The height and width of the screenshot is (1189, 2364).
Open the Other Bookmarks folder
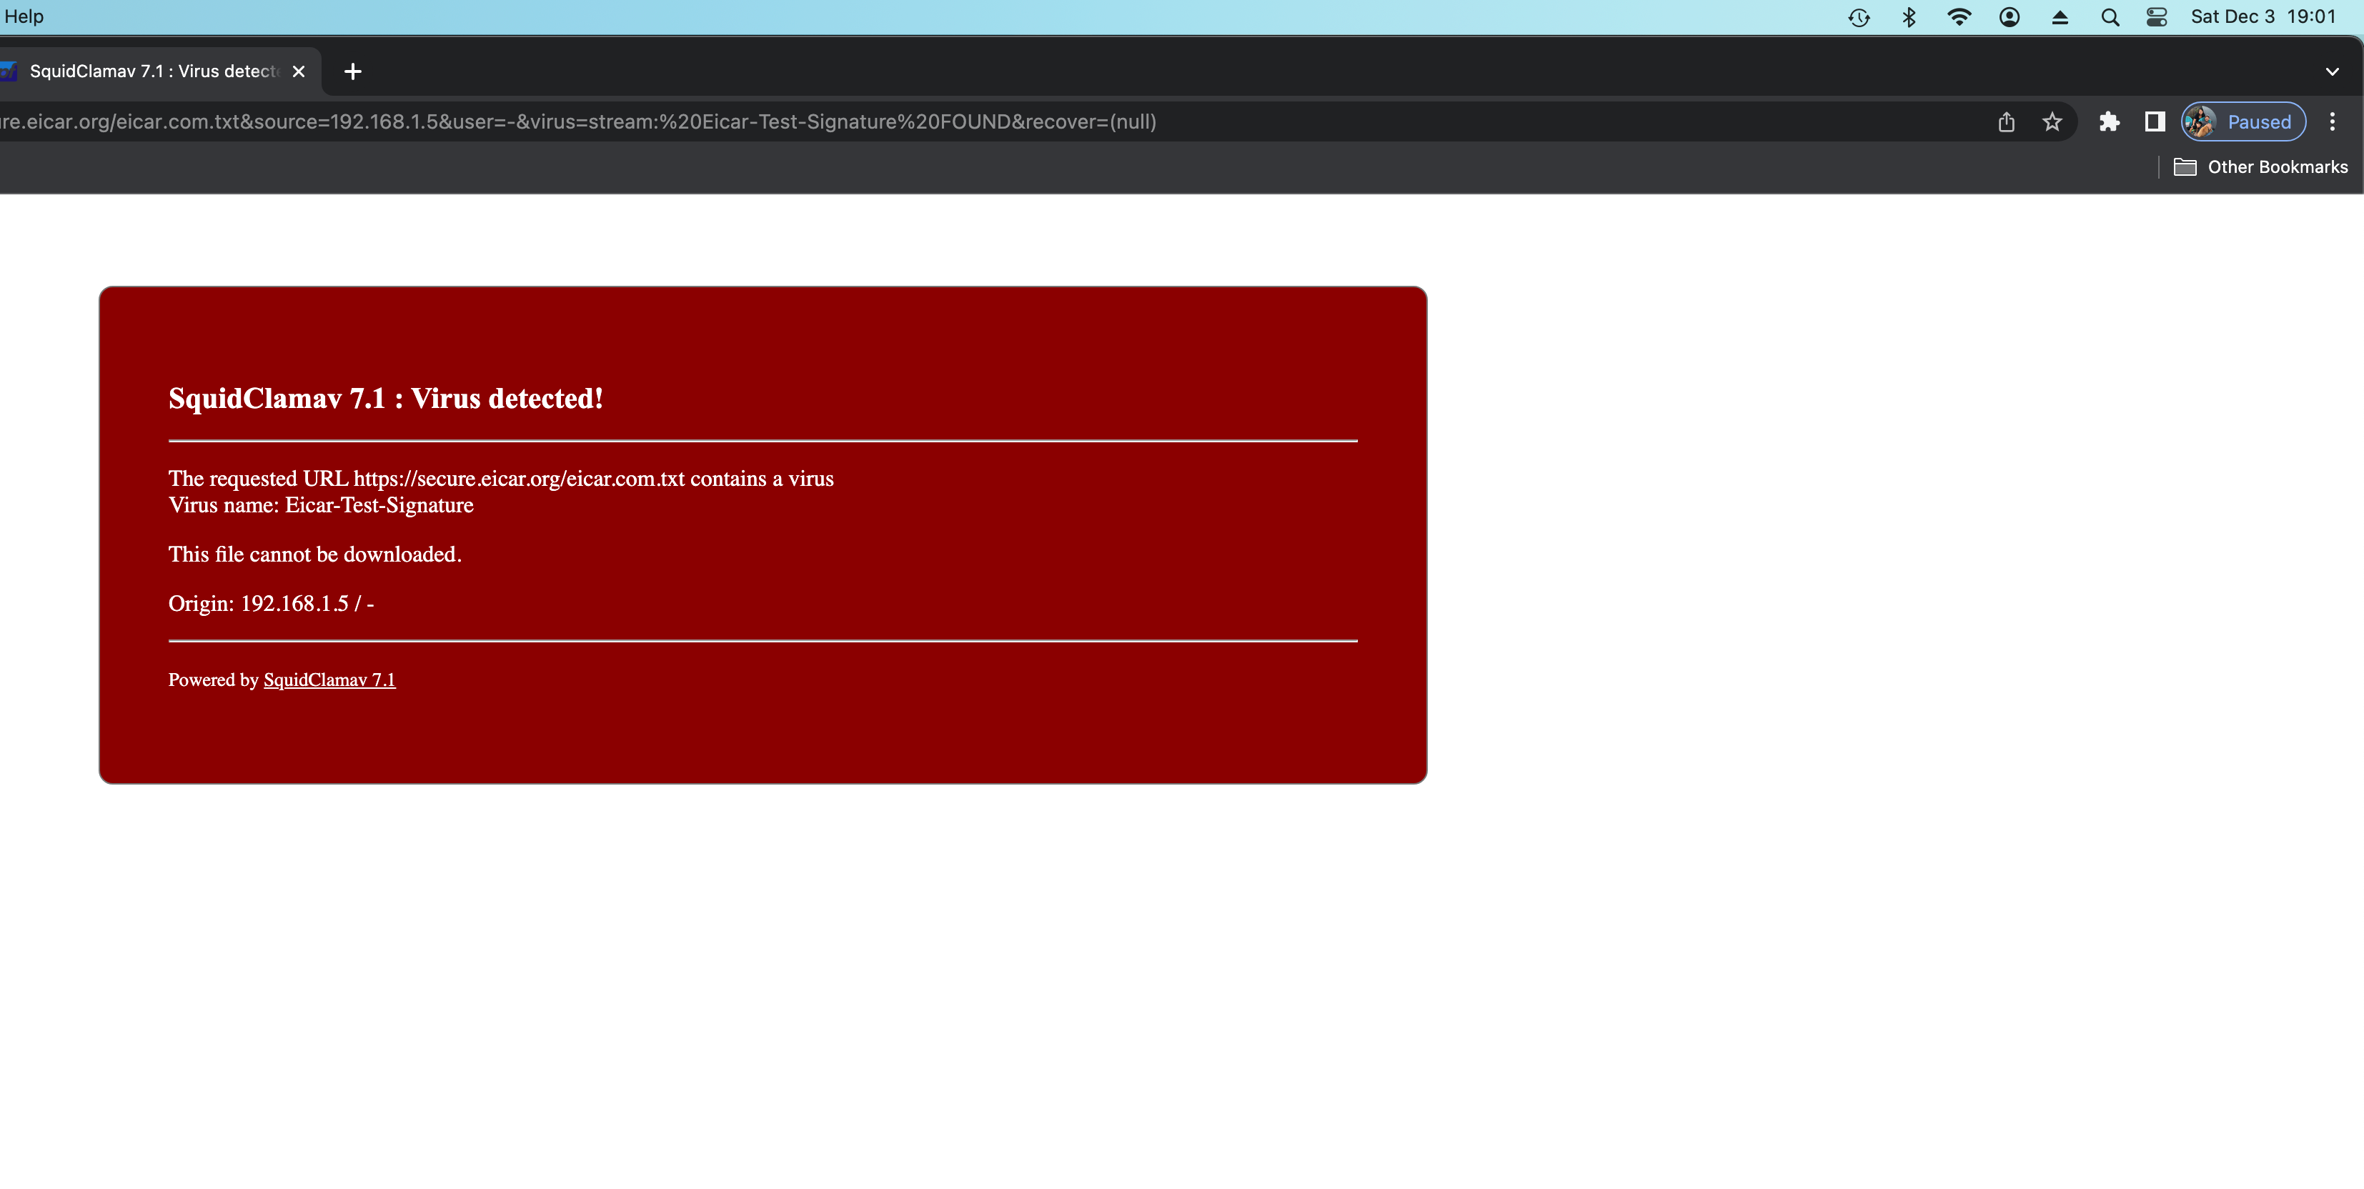2261,167
